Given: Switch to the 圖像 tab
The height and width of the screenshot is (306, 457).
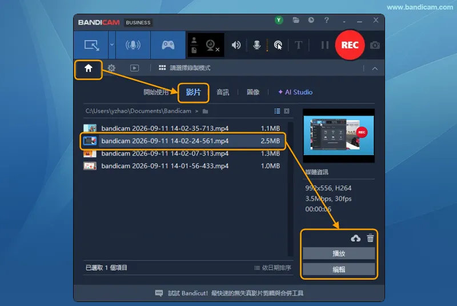Looking at the screenshot, I should (253, 92).
